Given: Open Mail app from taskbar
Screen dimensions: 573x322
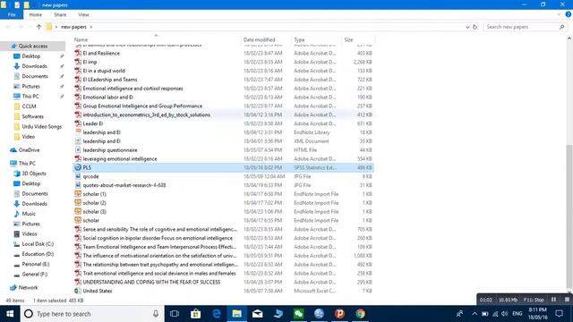Looking at the screenshot, I should pos(257,314).
